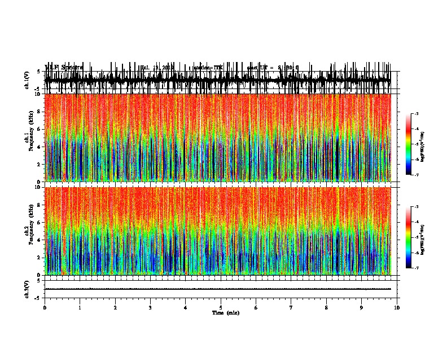Click the ch.1 color bar 'log(PSD)' label

(x=422, y=147)
